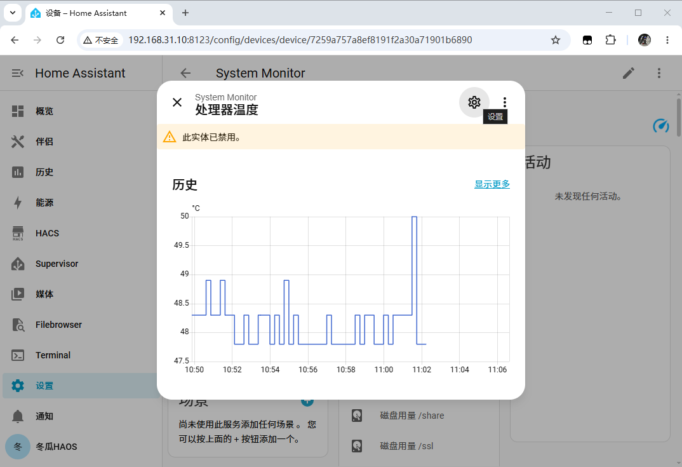Screen dimensions: 682x467
Task: Click the 显示更多 history link
Action: click(492, 184)
